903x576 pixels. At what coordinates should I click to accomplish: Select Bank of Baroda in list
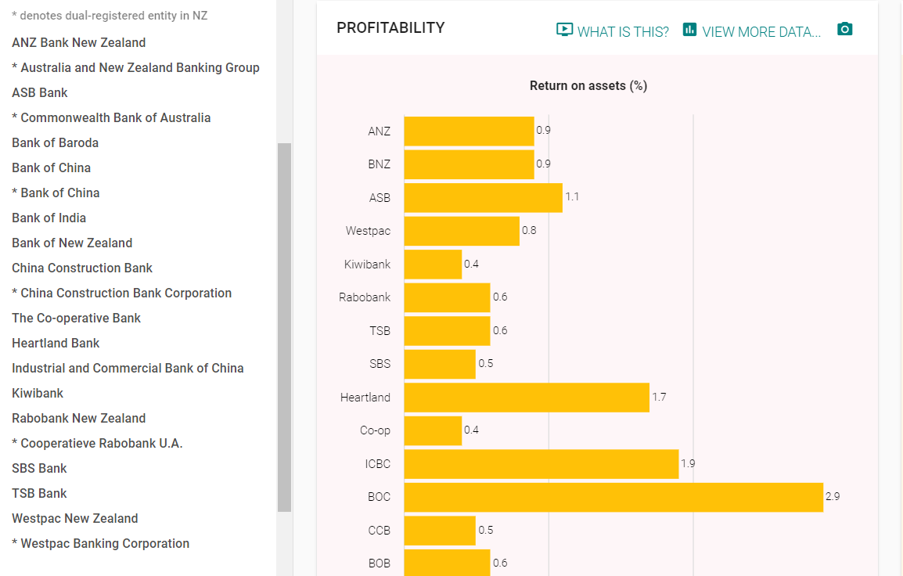[56, 143]
